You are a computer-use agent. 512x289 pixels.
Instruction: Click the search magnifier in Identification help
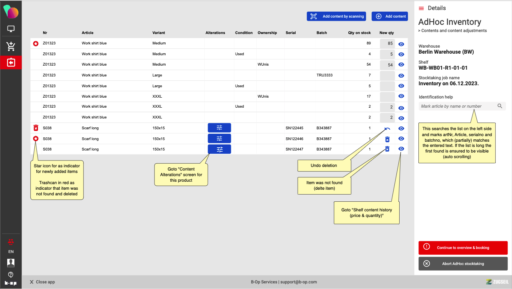(x=500, y=106)
